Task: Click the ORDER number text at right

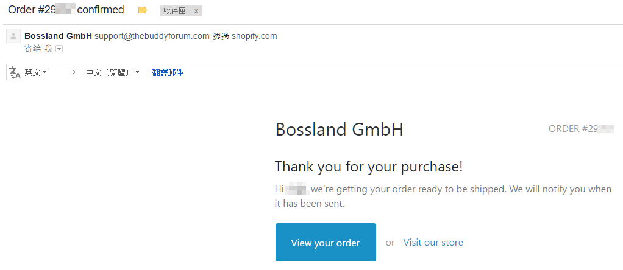Action: click(x=580, y=129)
